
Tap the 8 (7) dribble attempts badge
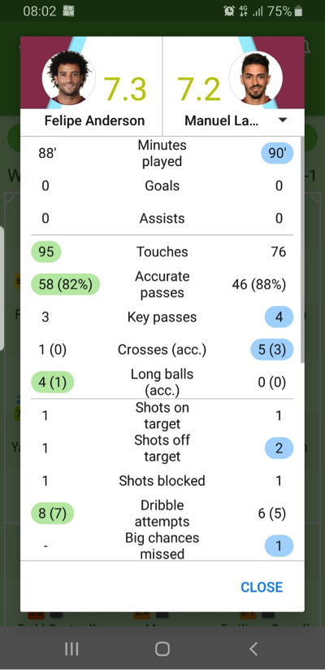click(53, 513)
